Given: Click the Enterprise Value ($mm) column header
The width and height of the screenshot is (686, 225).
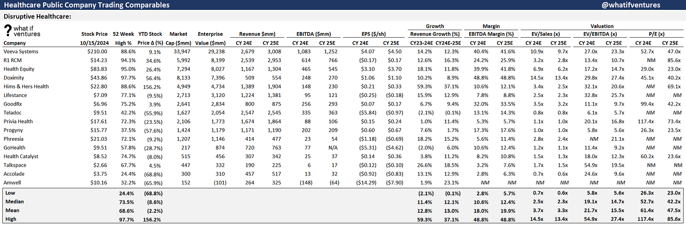Looking at the screenshot, I should click(211, 38).
